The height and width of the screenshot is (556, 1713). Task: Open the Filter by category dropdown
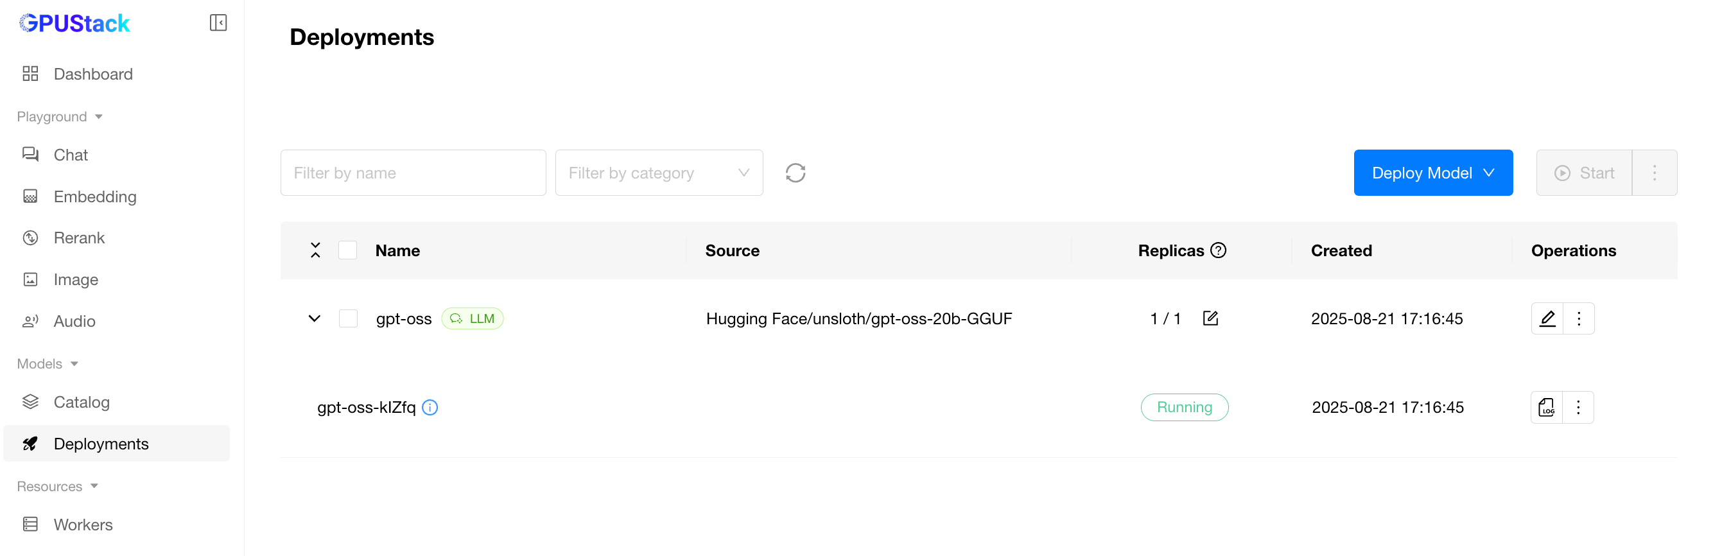(658, 173)
